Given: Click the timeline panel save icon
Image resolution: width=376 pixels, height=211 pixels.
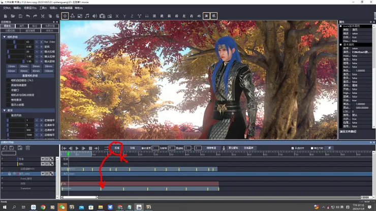Looking at the screenshot, I should tap(12, 148).
